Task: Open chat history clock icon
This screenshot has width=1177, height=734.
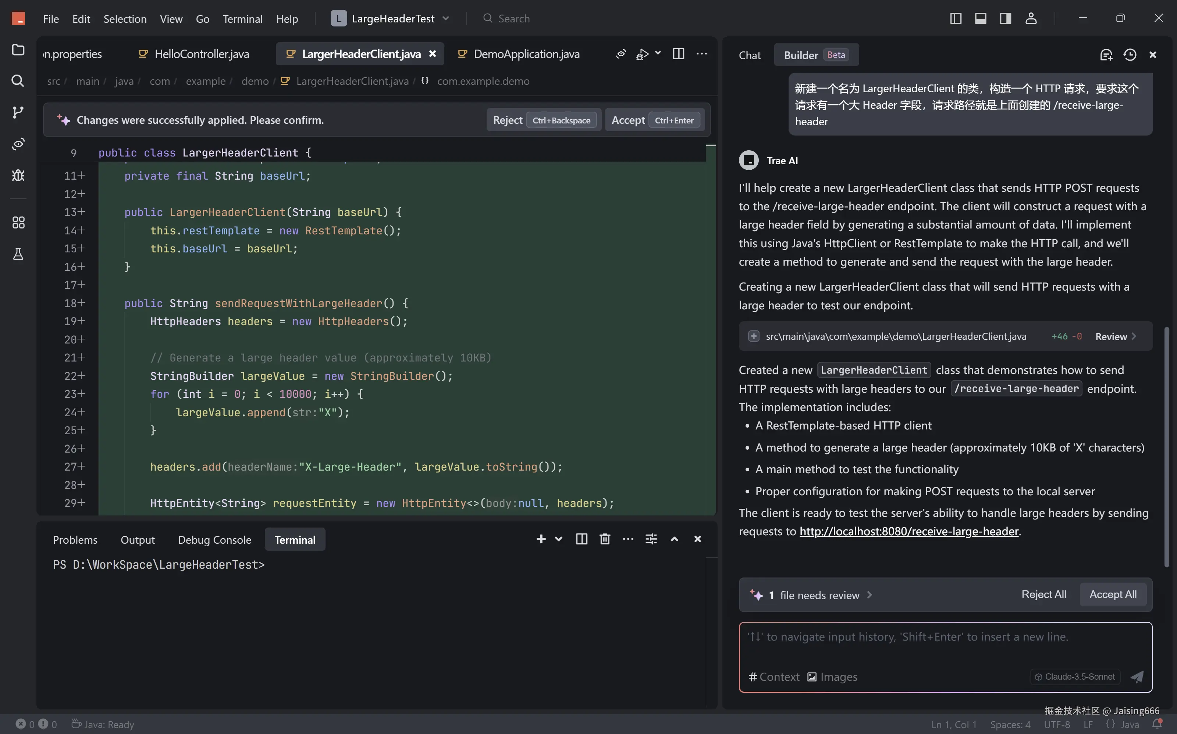Action: tap(1130, 55)
